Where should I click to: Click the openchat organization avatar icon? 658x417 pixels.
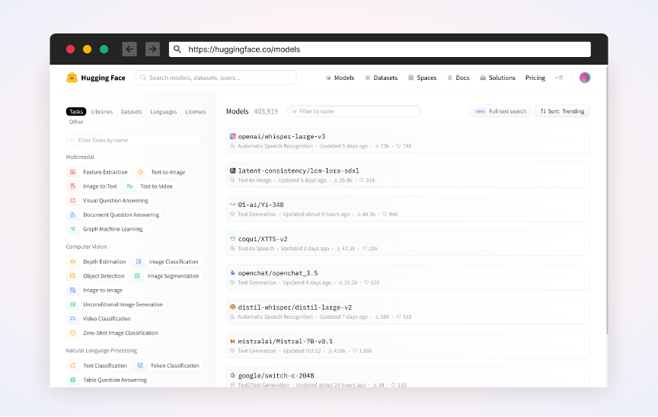232,273
